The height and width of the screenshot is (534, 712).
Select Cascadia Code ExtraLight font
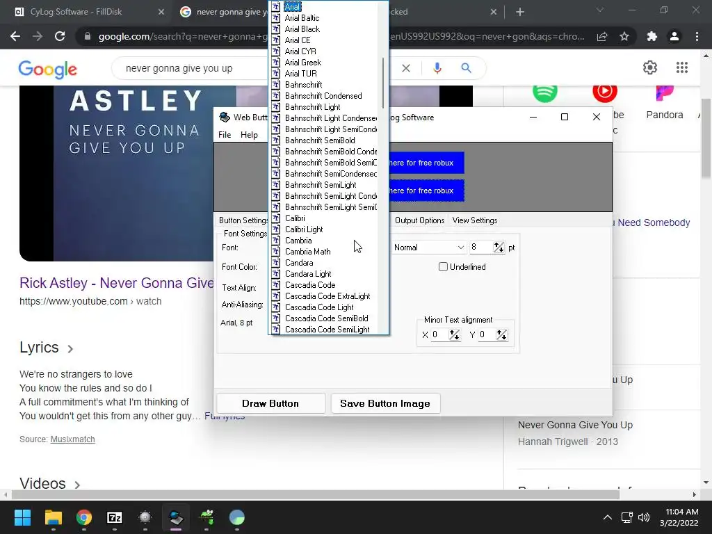click(327, 296)
